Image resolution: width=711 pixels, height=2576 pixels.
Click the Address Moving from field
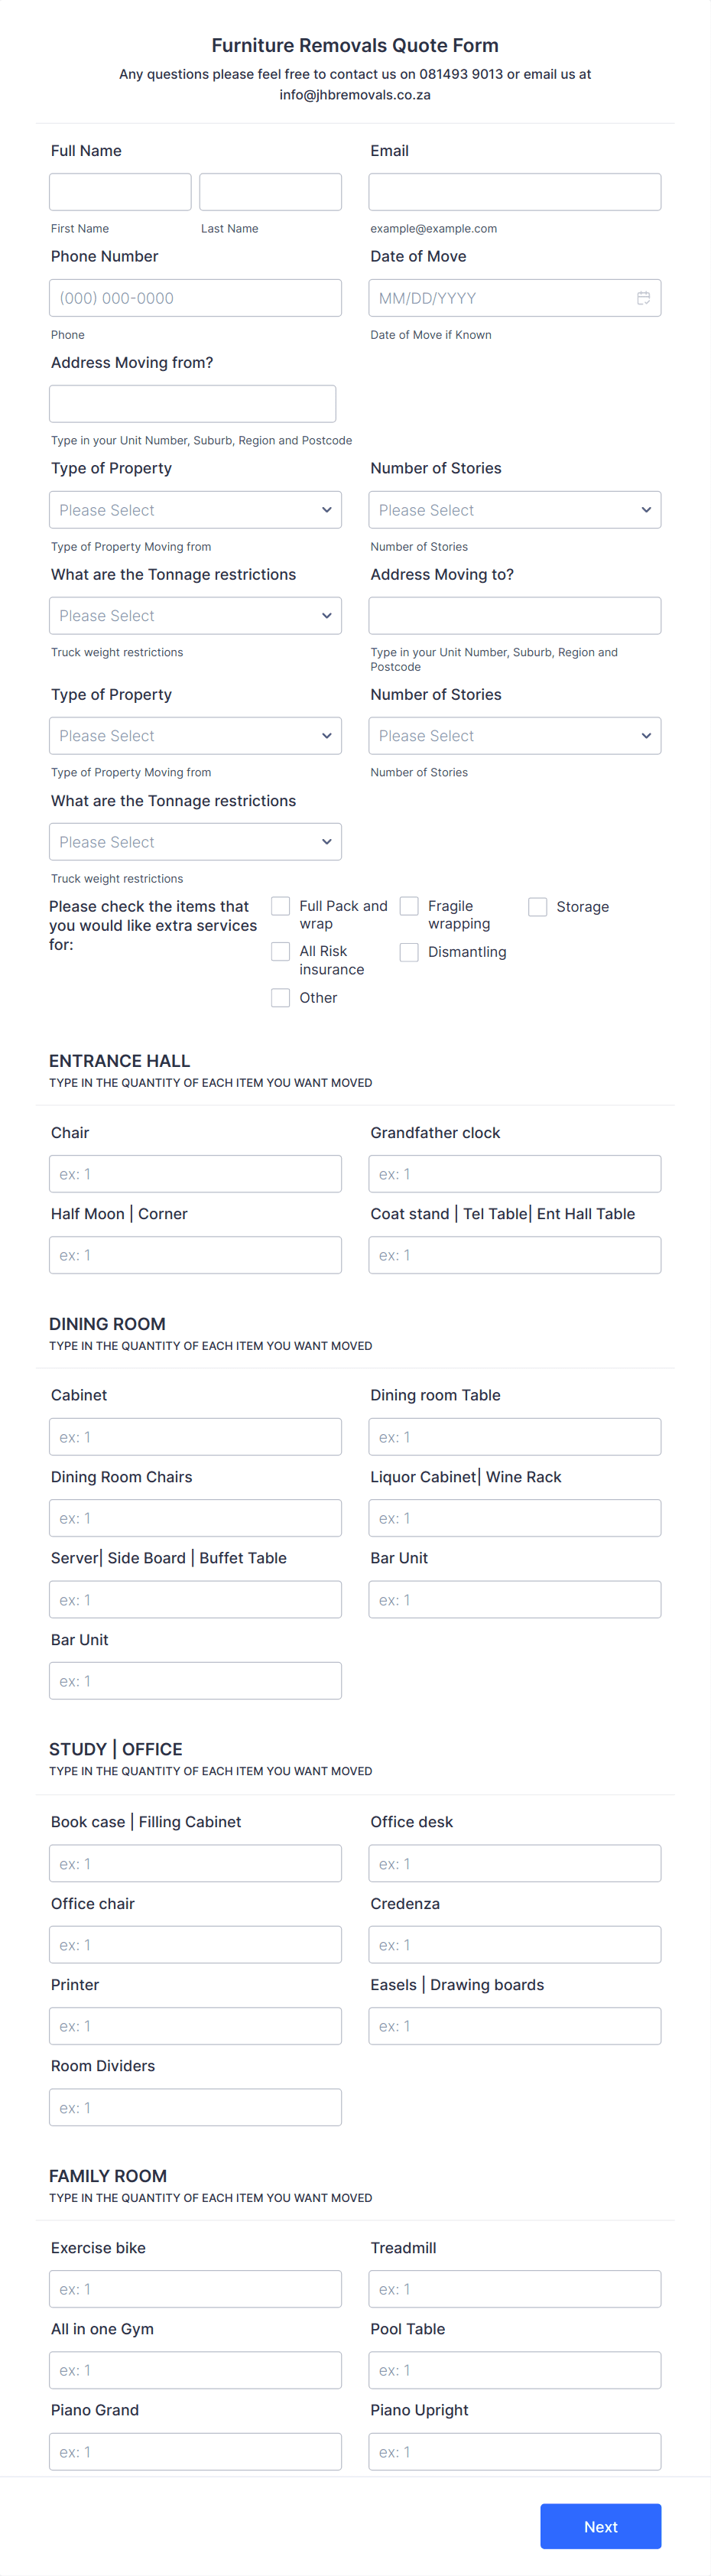[192, 404]
